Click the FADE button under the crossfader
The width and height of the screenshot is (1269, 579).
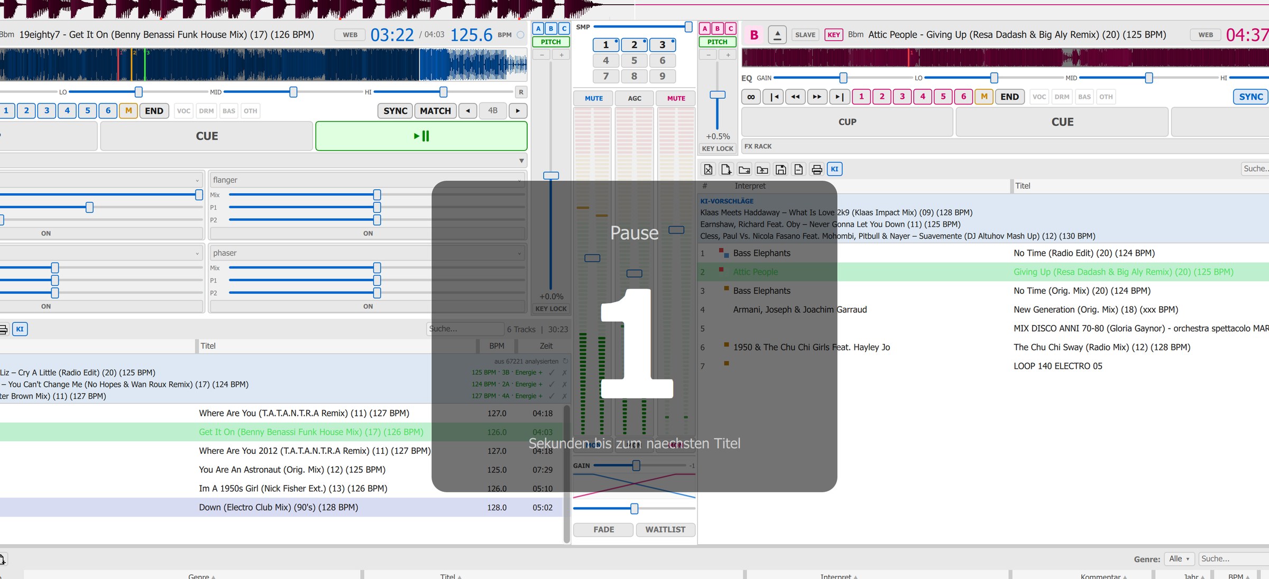pyautogui.click(x=603, y=529)
